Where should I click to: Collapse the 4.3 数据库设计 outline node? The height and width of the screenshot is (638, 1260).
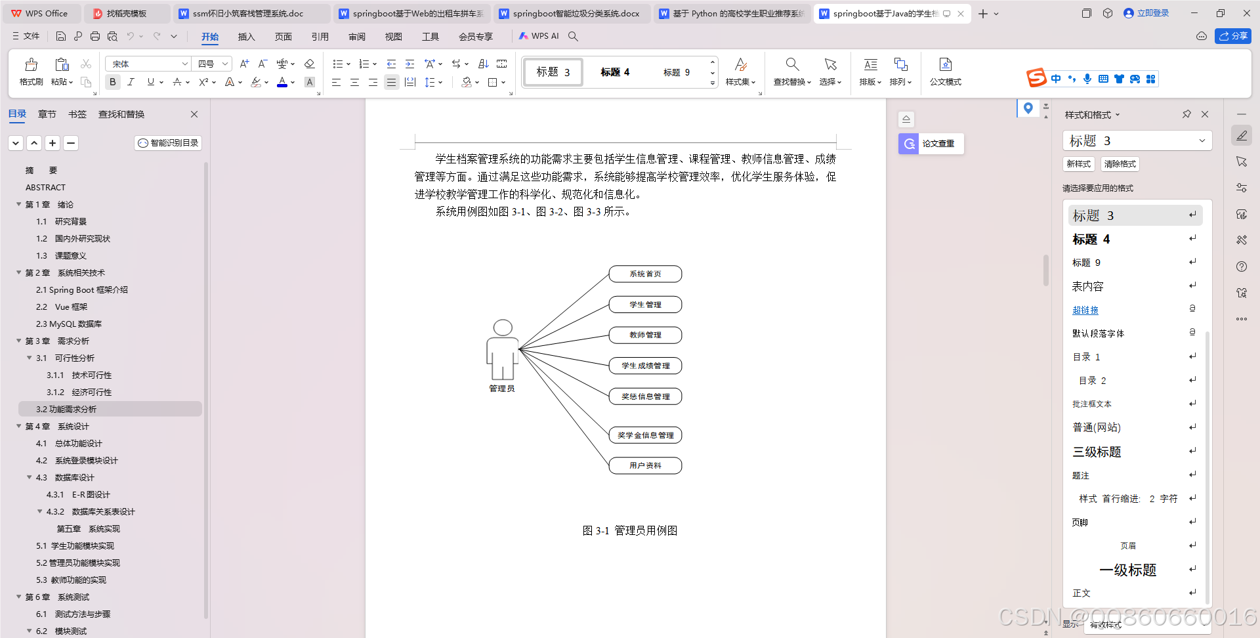pyautogui.click(x=29, y=477)
